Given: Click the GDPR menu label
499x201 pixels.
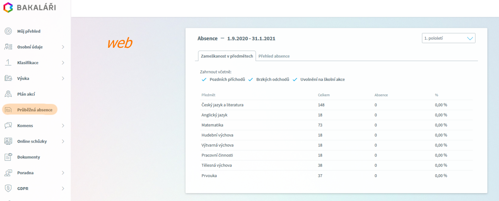Looking at the screenshot, I should click(22, 189).
